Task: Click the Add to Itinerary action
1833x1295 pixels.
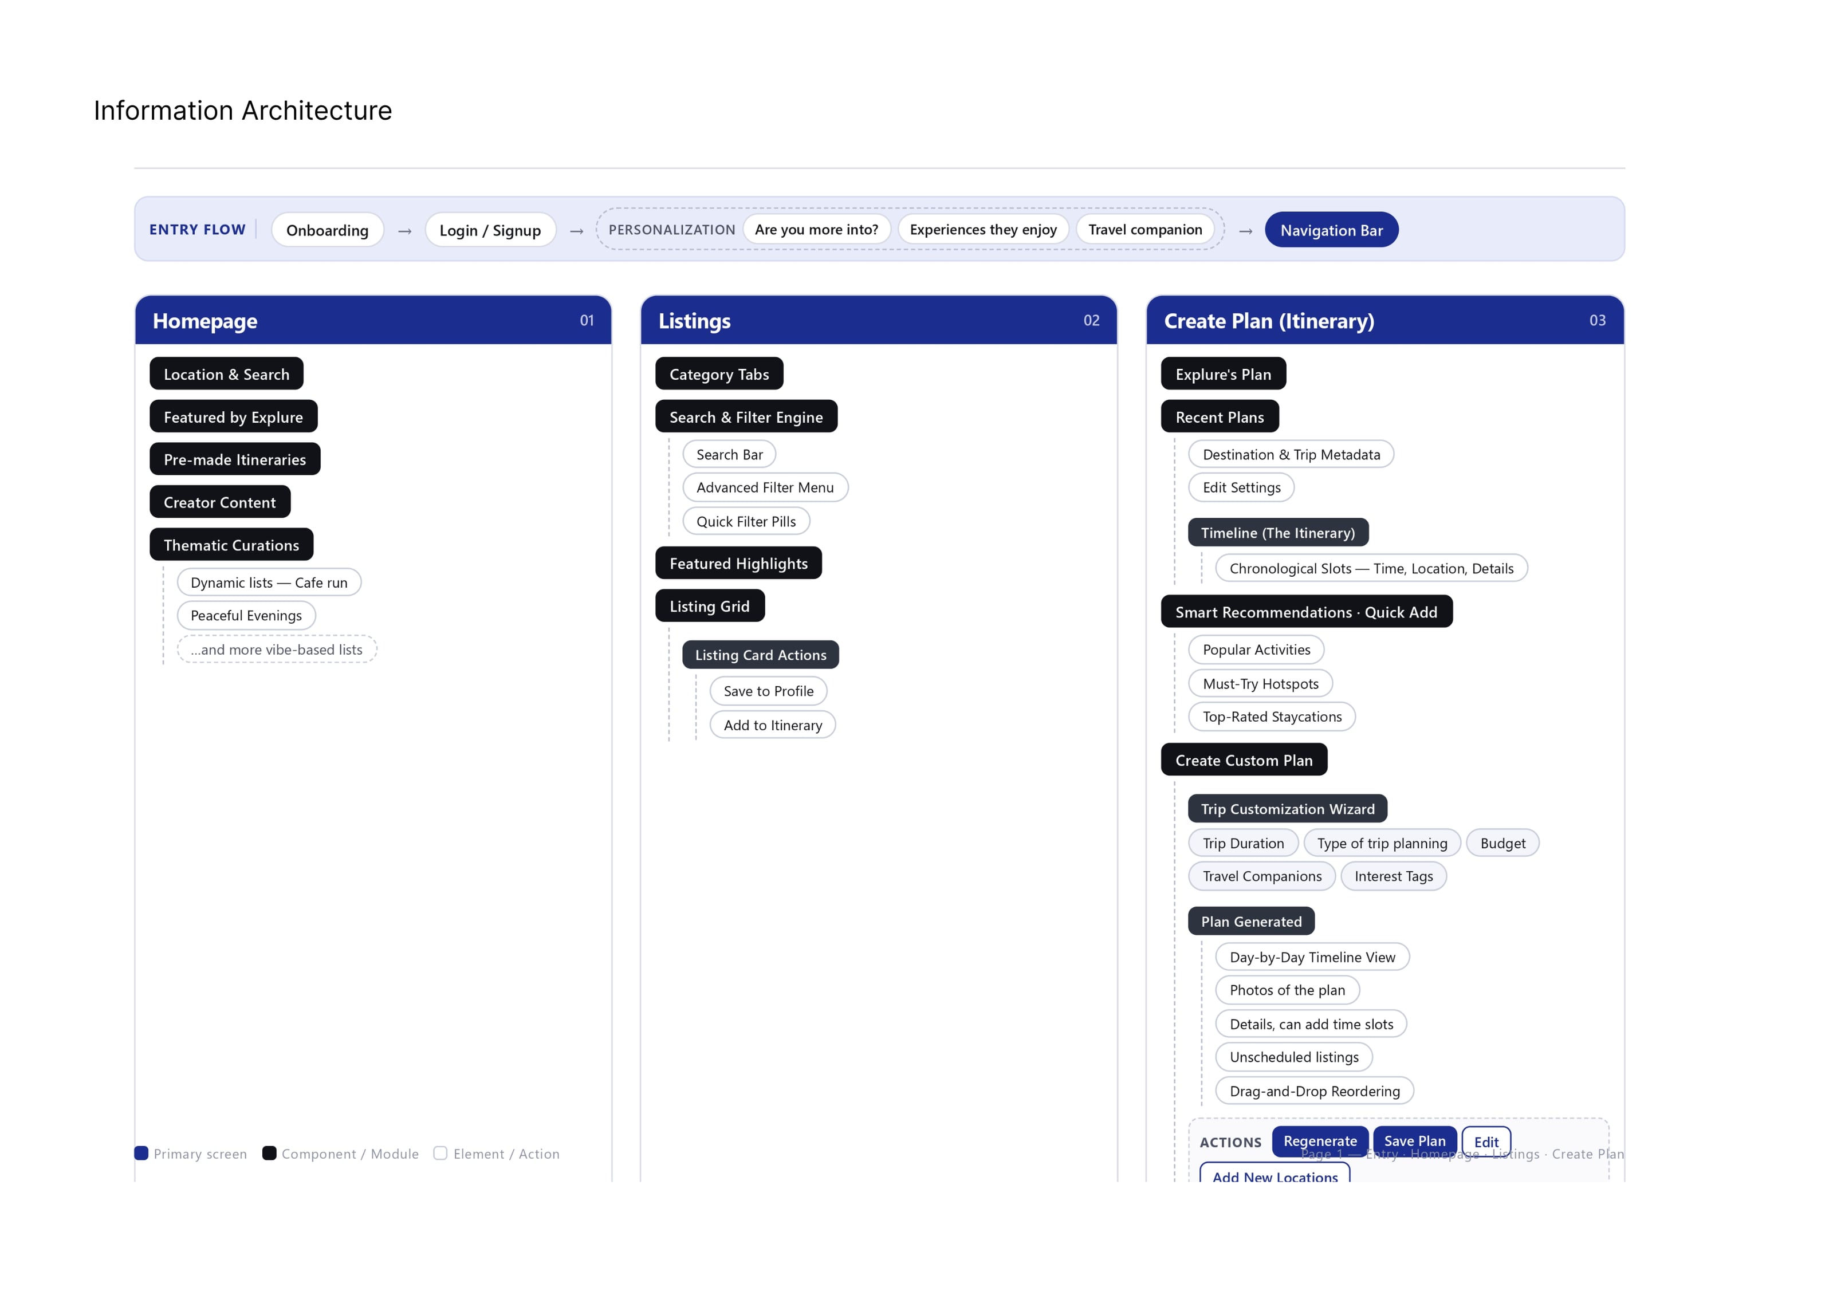Action: 772,725
